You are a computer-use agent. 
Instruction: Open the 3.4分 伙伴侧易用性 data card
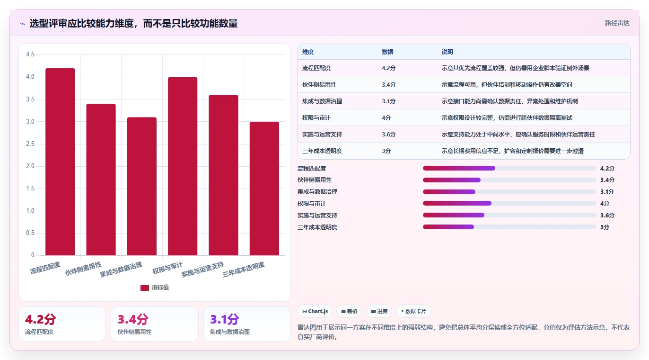[x=155, y=324]
